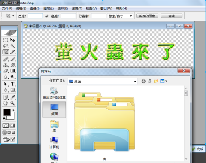Select the Gradient tool
The width and height of the screenshot is (206, 163).
(12, 71)
